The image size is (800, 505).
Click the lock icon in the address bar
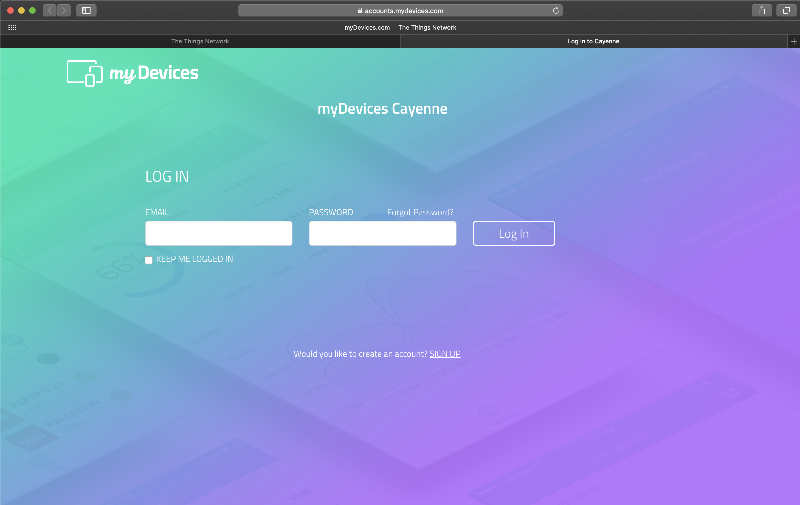[x=360, y=11]
